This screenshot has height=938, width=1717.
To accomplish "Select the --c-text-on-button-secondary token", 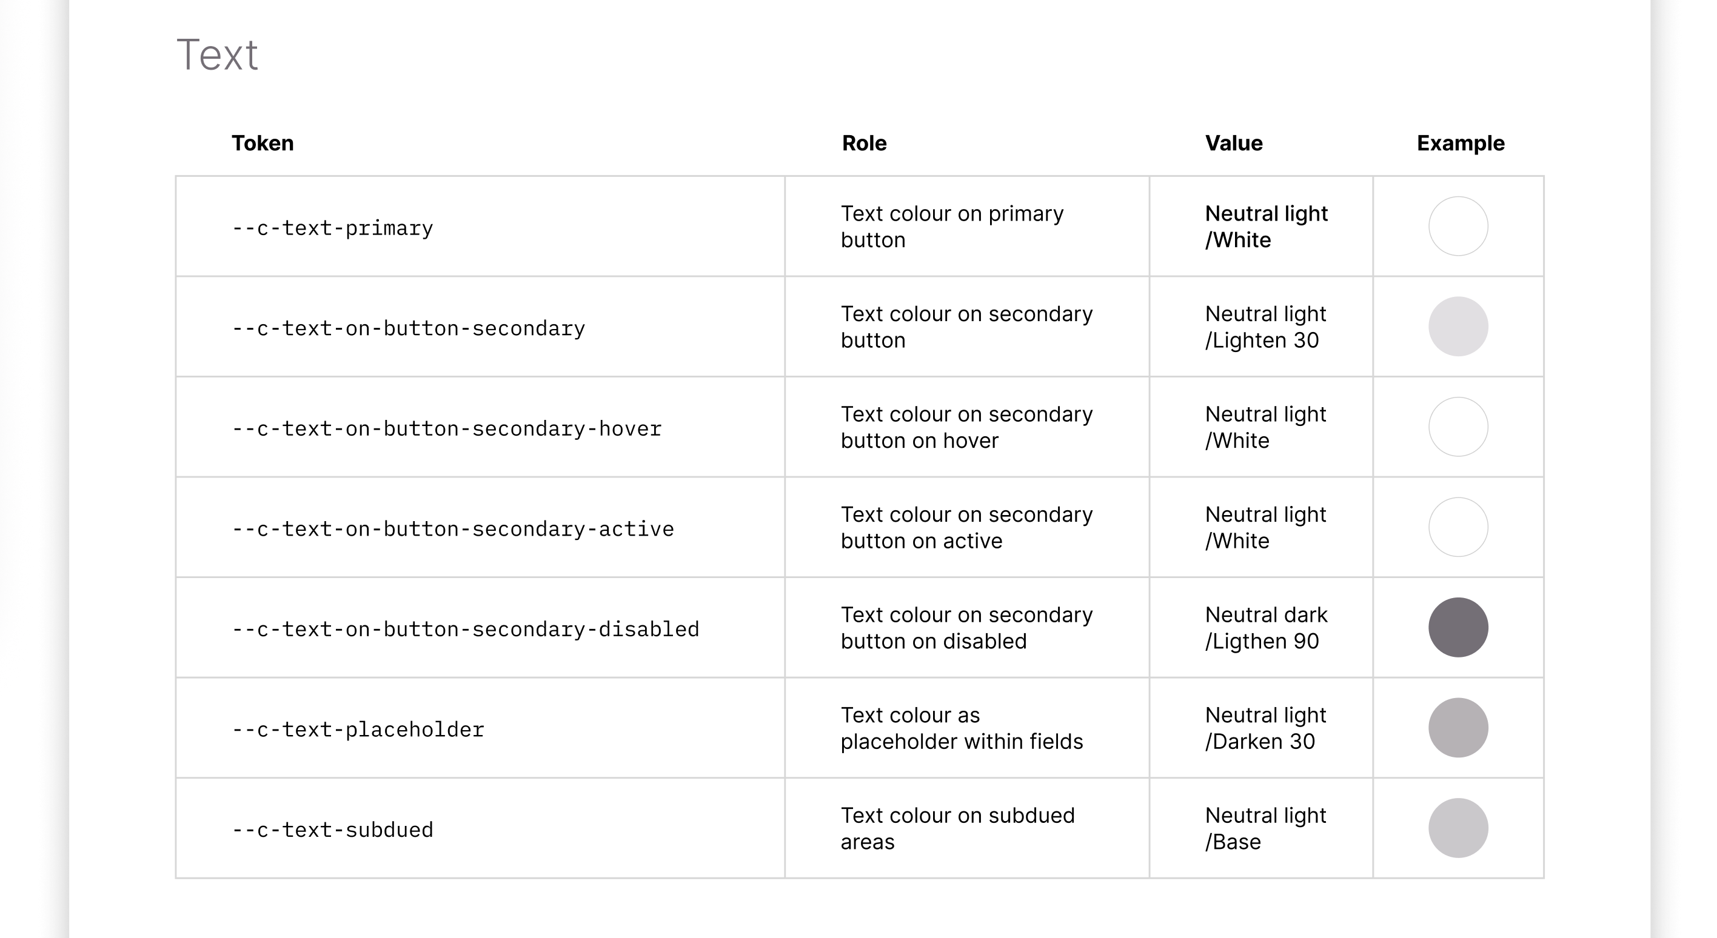I will click(x=408, y=328).
